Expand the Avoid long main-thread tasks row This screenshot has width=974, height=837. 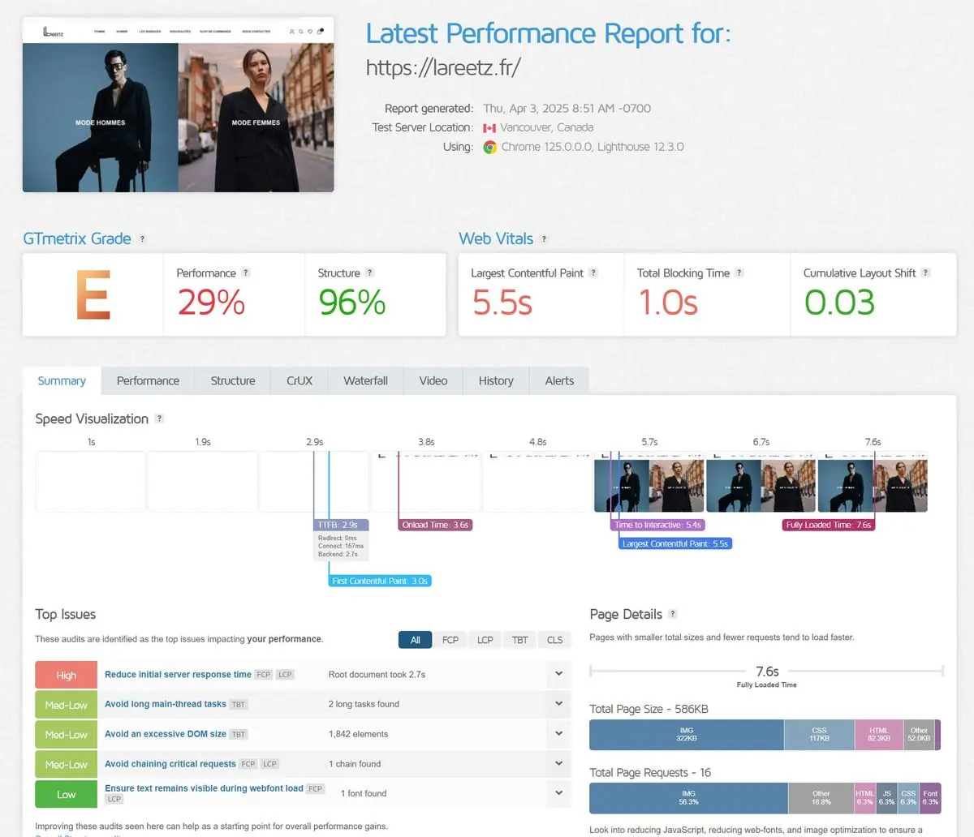558,704
